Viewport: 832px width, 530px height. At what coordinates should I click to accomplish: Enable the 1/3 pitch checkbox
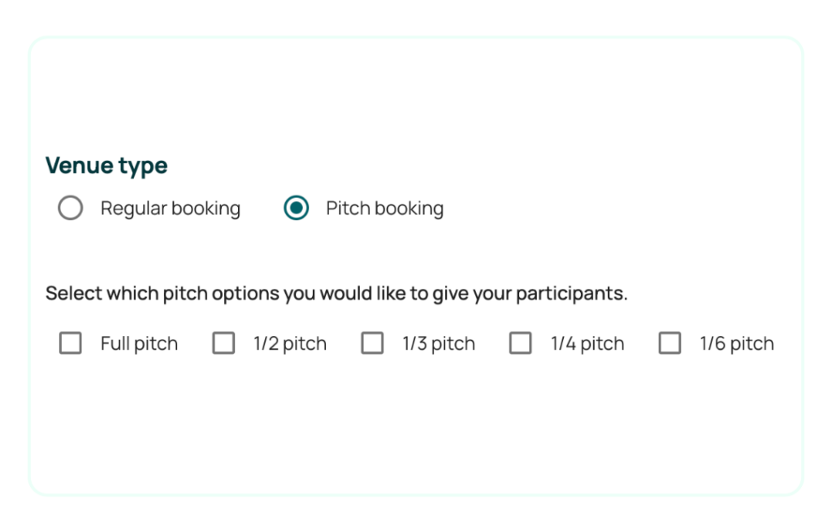pos(372,343)
